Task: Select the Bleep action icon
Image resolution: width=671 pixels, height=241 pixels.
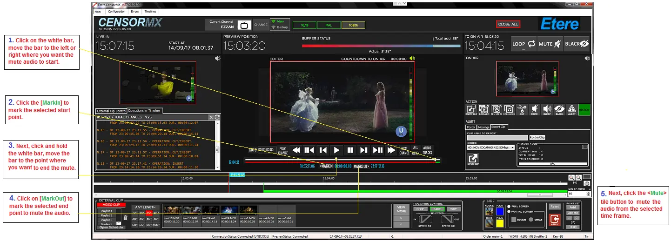Action: (547, 110)
